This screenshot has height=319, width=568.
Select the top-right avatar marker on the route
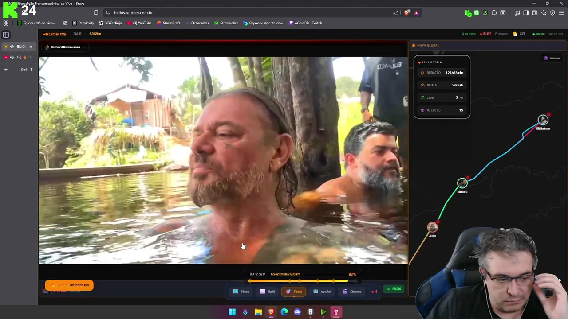click(x=543, y=120)
